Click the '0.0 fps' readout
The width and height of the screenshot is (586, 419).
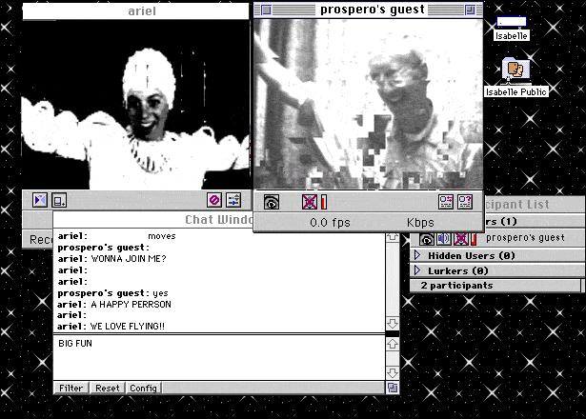point(330,223)
